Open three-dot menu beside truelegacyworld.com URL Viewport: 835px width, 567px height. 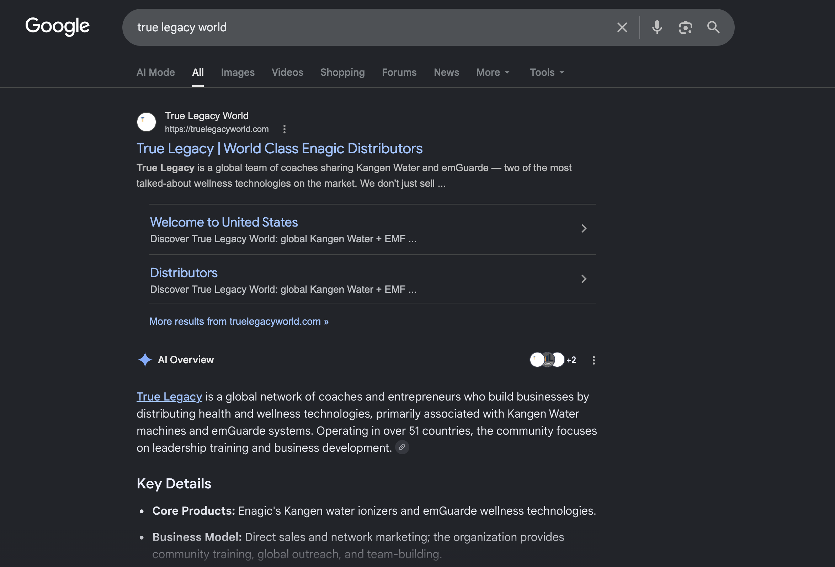pyautogui.click(x=284, y=129)
